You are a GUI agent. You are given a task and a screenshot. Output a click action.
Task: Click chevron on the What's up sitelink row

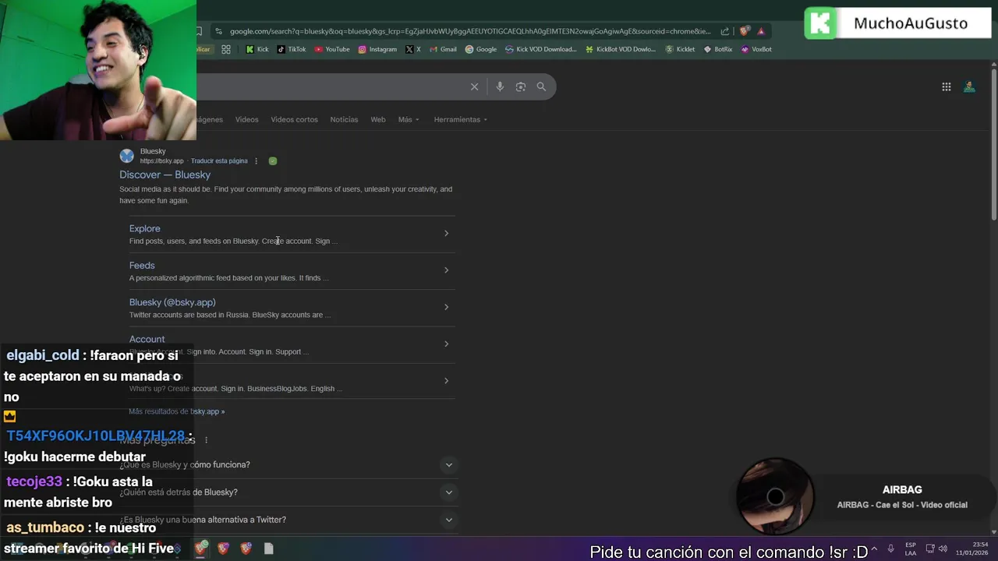[x=446, y=380]
